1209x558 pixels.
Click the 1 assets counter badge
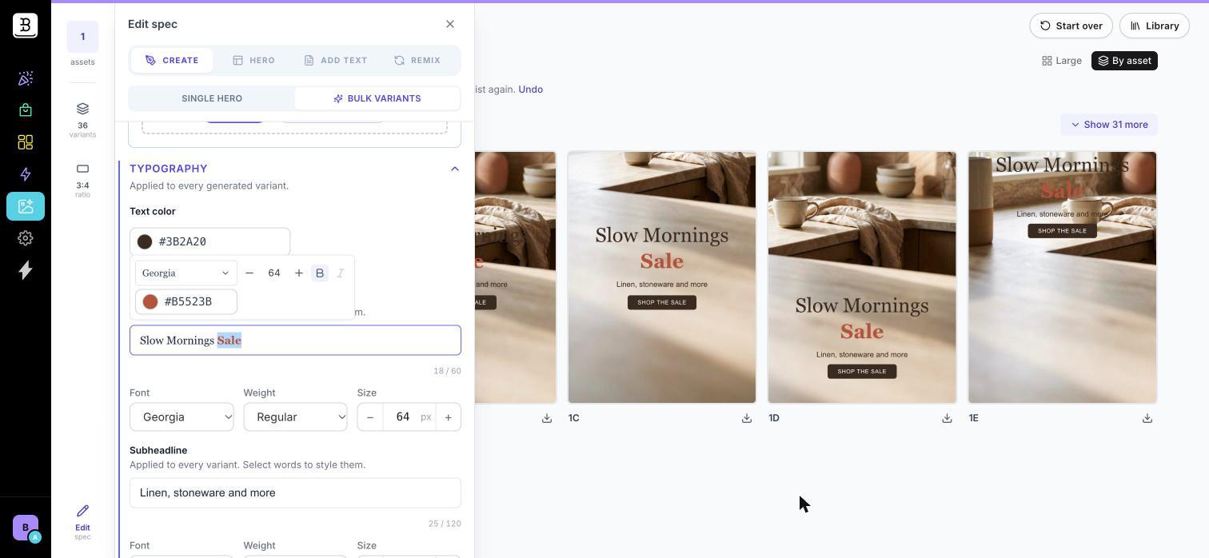coord(82,37)
